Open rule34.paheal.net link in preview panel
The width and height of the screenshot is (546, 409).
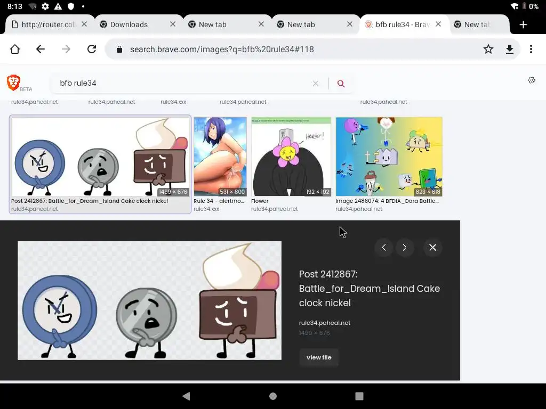pyautogui.click(x=325, y=323)
